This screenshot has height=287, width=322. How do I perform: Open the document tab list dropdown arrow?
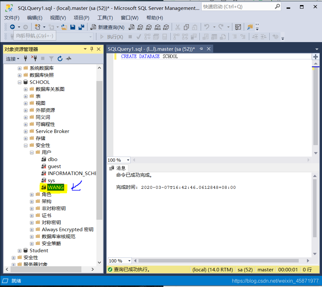[317, 49]
